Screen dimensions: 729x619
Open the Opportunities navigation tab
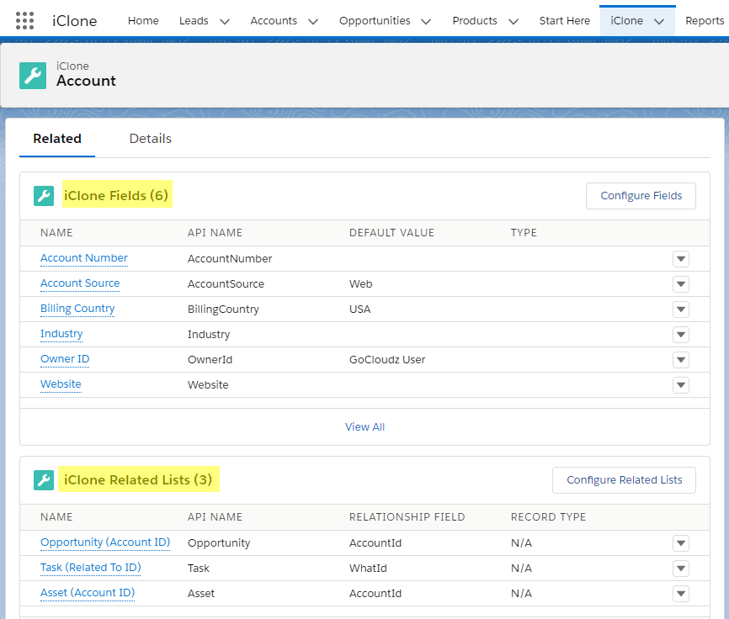(x=375, y=21)
